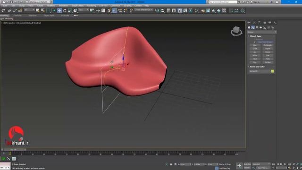Viewport: 302px width, 170px height.
Task: Activate the Select and Rotate tool
Action: click(x=65, y=10)
